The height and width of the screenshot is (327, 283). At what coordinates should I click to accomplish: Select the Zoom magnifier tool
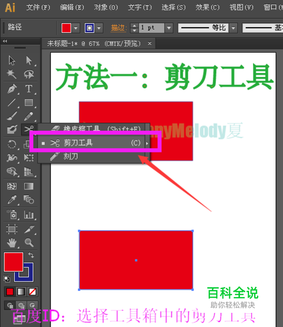[29, 243]
